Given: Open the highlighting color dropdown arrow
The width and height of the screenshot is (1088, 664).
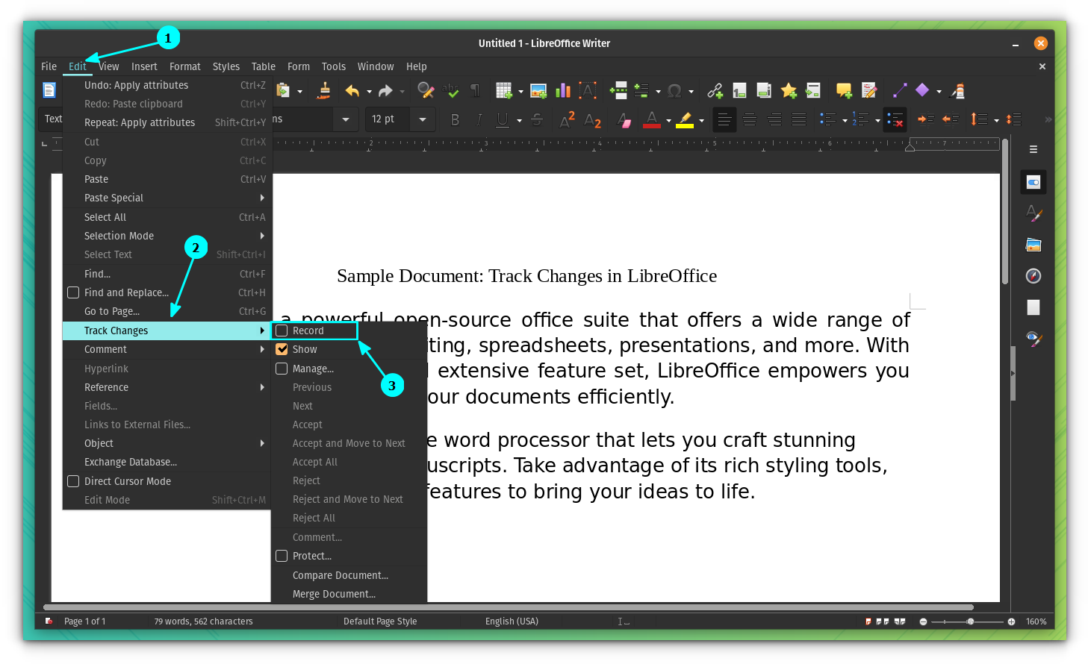Looking at the screenshot, I should coord(700,119).
